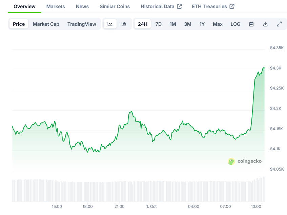Toggle LOG scale for the chart
Screen dimensions: 287x215
[235, 24]
